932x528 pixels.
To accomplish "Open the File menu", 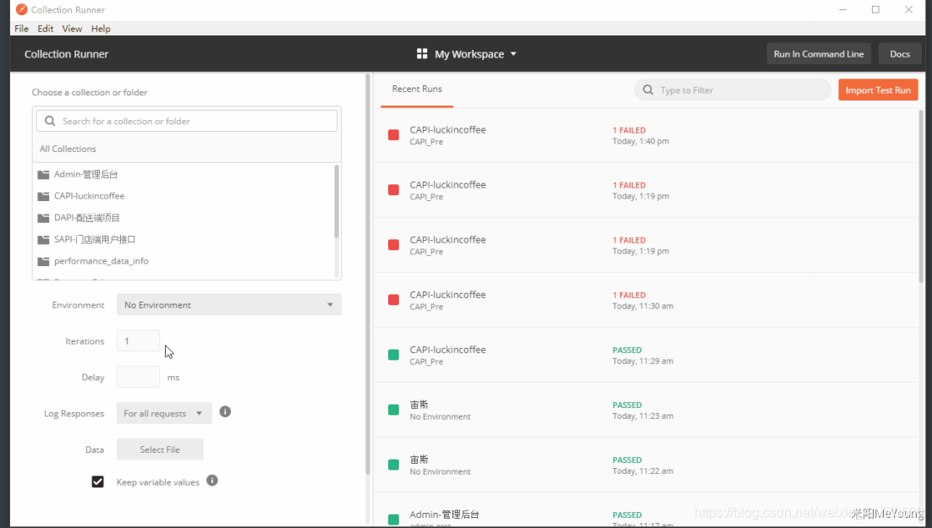I will coord(21,29).
